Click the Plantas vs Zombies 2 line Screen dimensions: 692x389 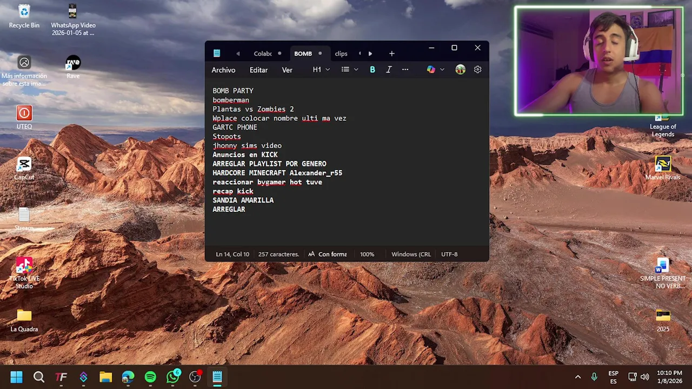tap(253, 109)
